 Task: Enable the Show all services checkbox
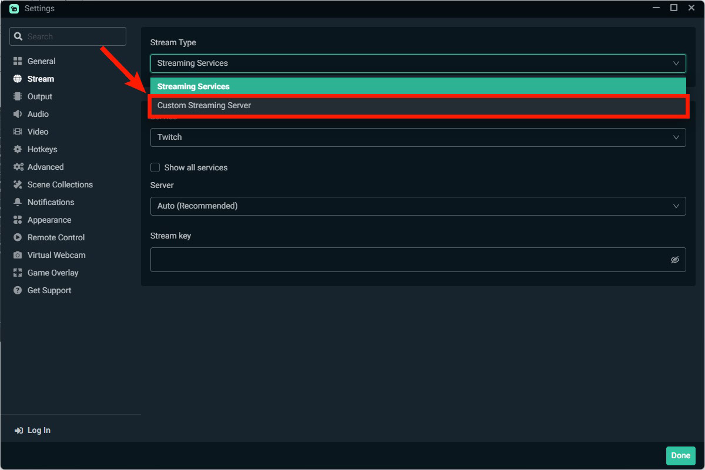point(155,167)
